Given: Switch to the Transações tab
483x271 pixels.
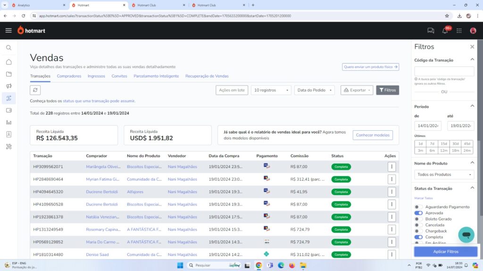Looking at the screenshot, I should click(40, 76).
